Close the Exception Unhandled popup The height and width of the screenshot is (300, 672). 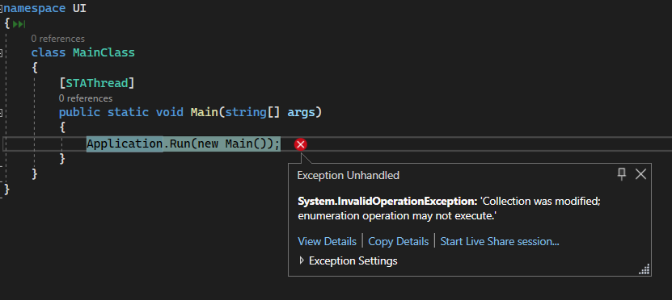click(x=640, y=174)
